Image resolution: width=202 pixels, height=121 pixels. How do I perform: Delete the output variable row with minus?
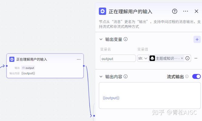point(196,58)
